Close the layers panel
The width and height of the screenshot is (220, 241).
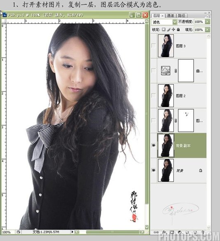209,13
